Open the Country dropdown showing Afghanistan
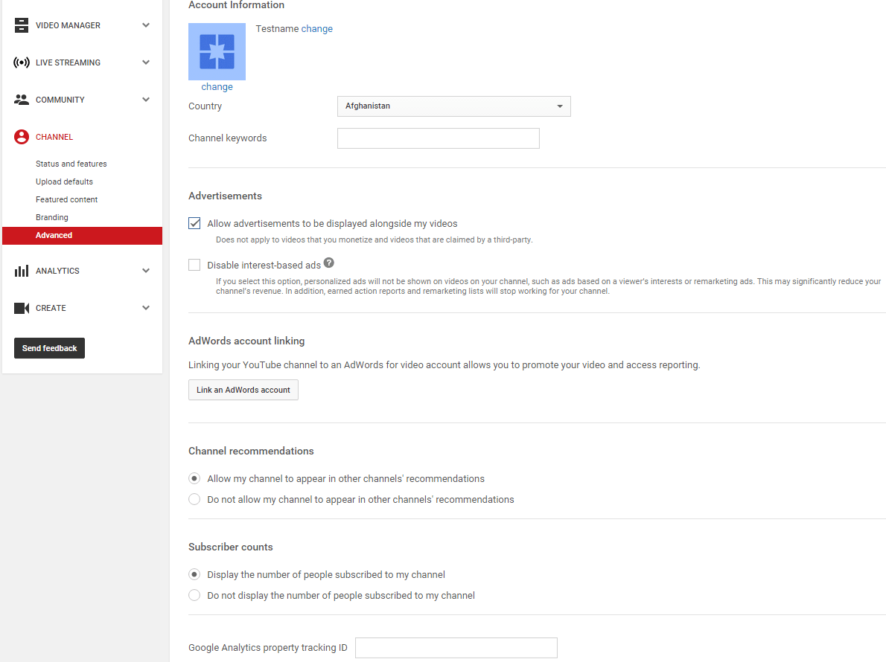This screenshot has width=886, height=662. [x=454, y=106]
